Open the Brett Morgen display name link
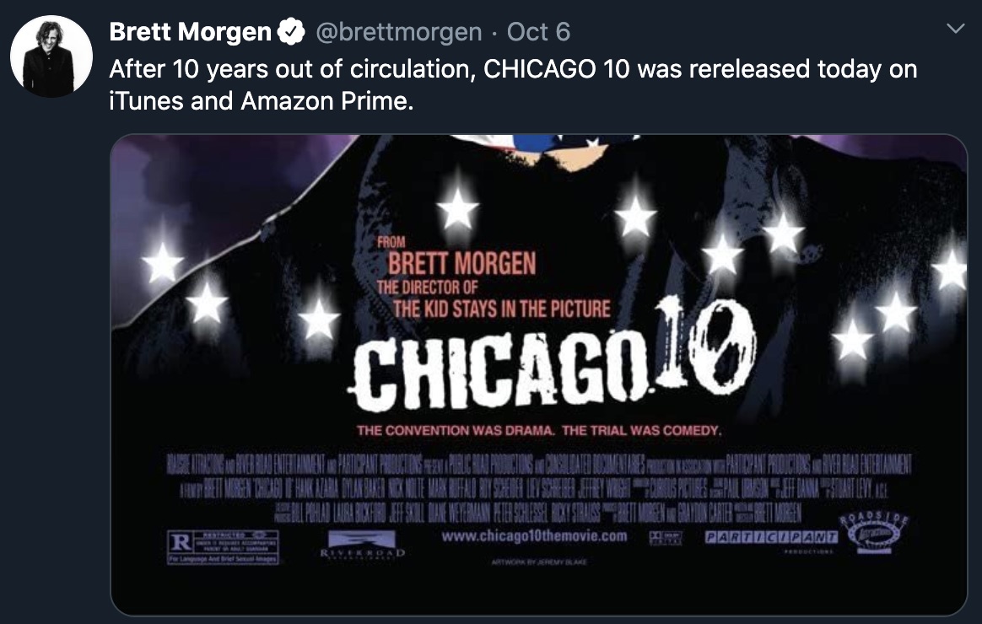Viewport: 982px width, 624px height. point(190,32)
